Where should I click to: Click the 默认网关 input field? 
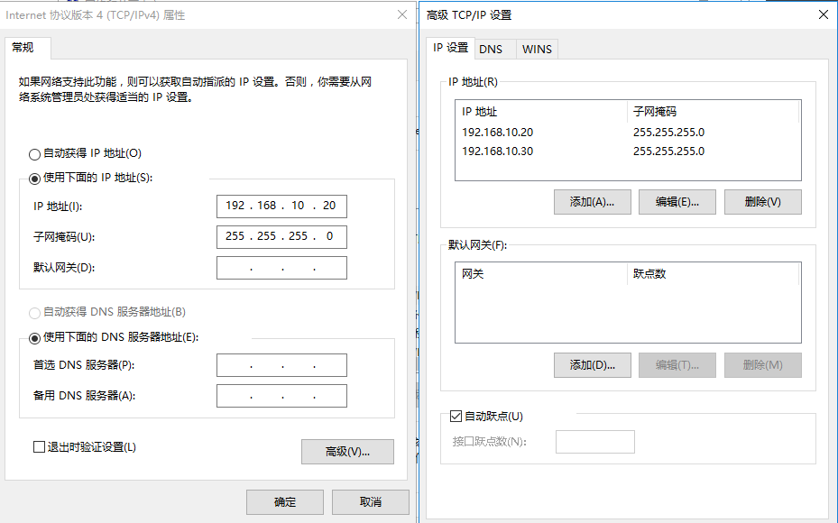pos(281,267)
